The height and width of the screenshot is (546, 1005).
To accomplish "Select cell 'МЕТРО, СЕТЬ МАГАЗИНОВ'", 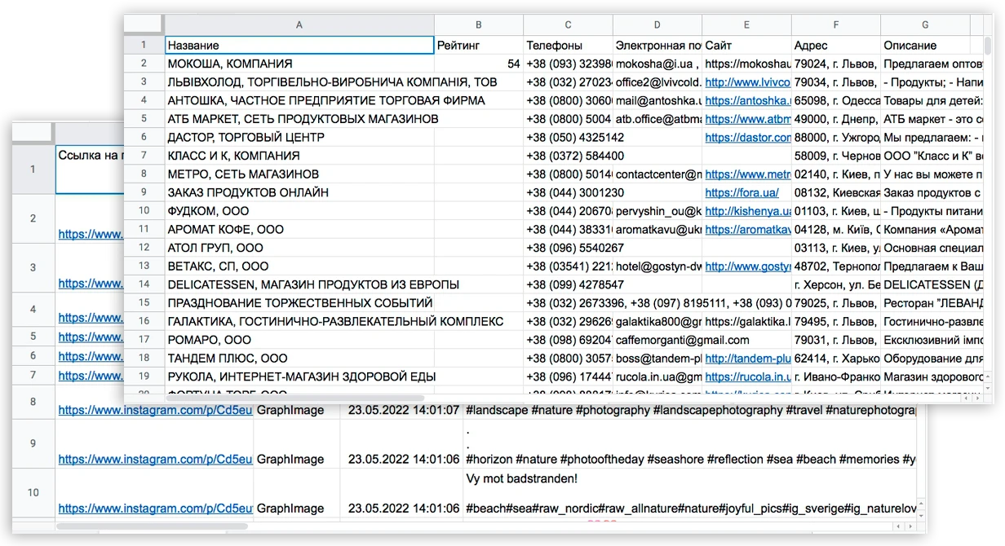I will 299,174.
